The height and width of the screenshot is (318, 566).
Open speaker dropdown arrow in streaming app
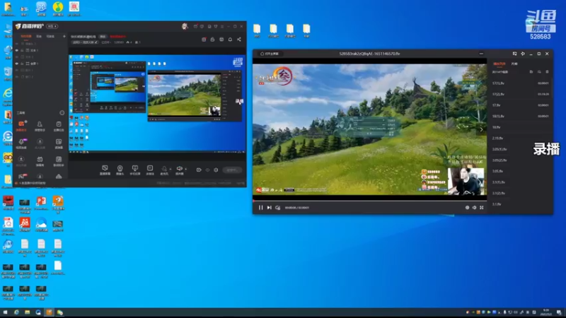pos(185,169)
